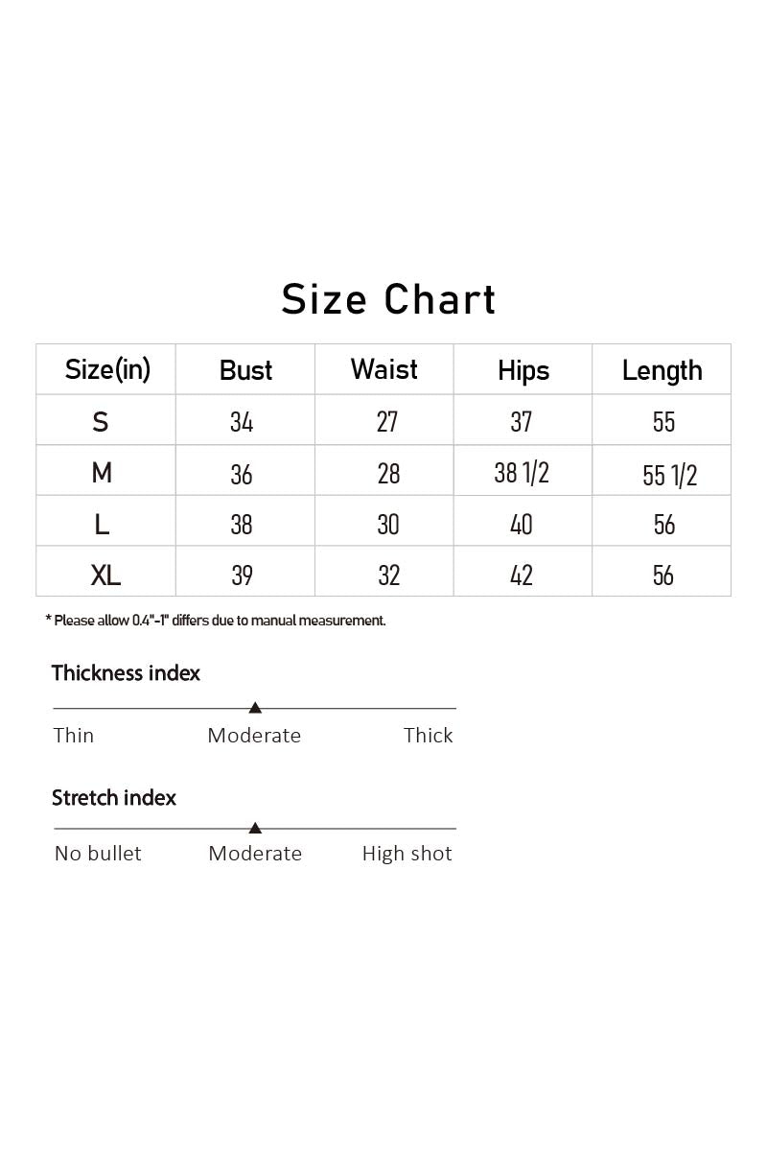Click the Stretch index triangle marker
This screenshot has width=767, height=1151.
255,828
